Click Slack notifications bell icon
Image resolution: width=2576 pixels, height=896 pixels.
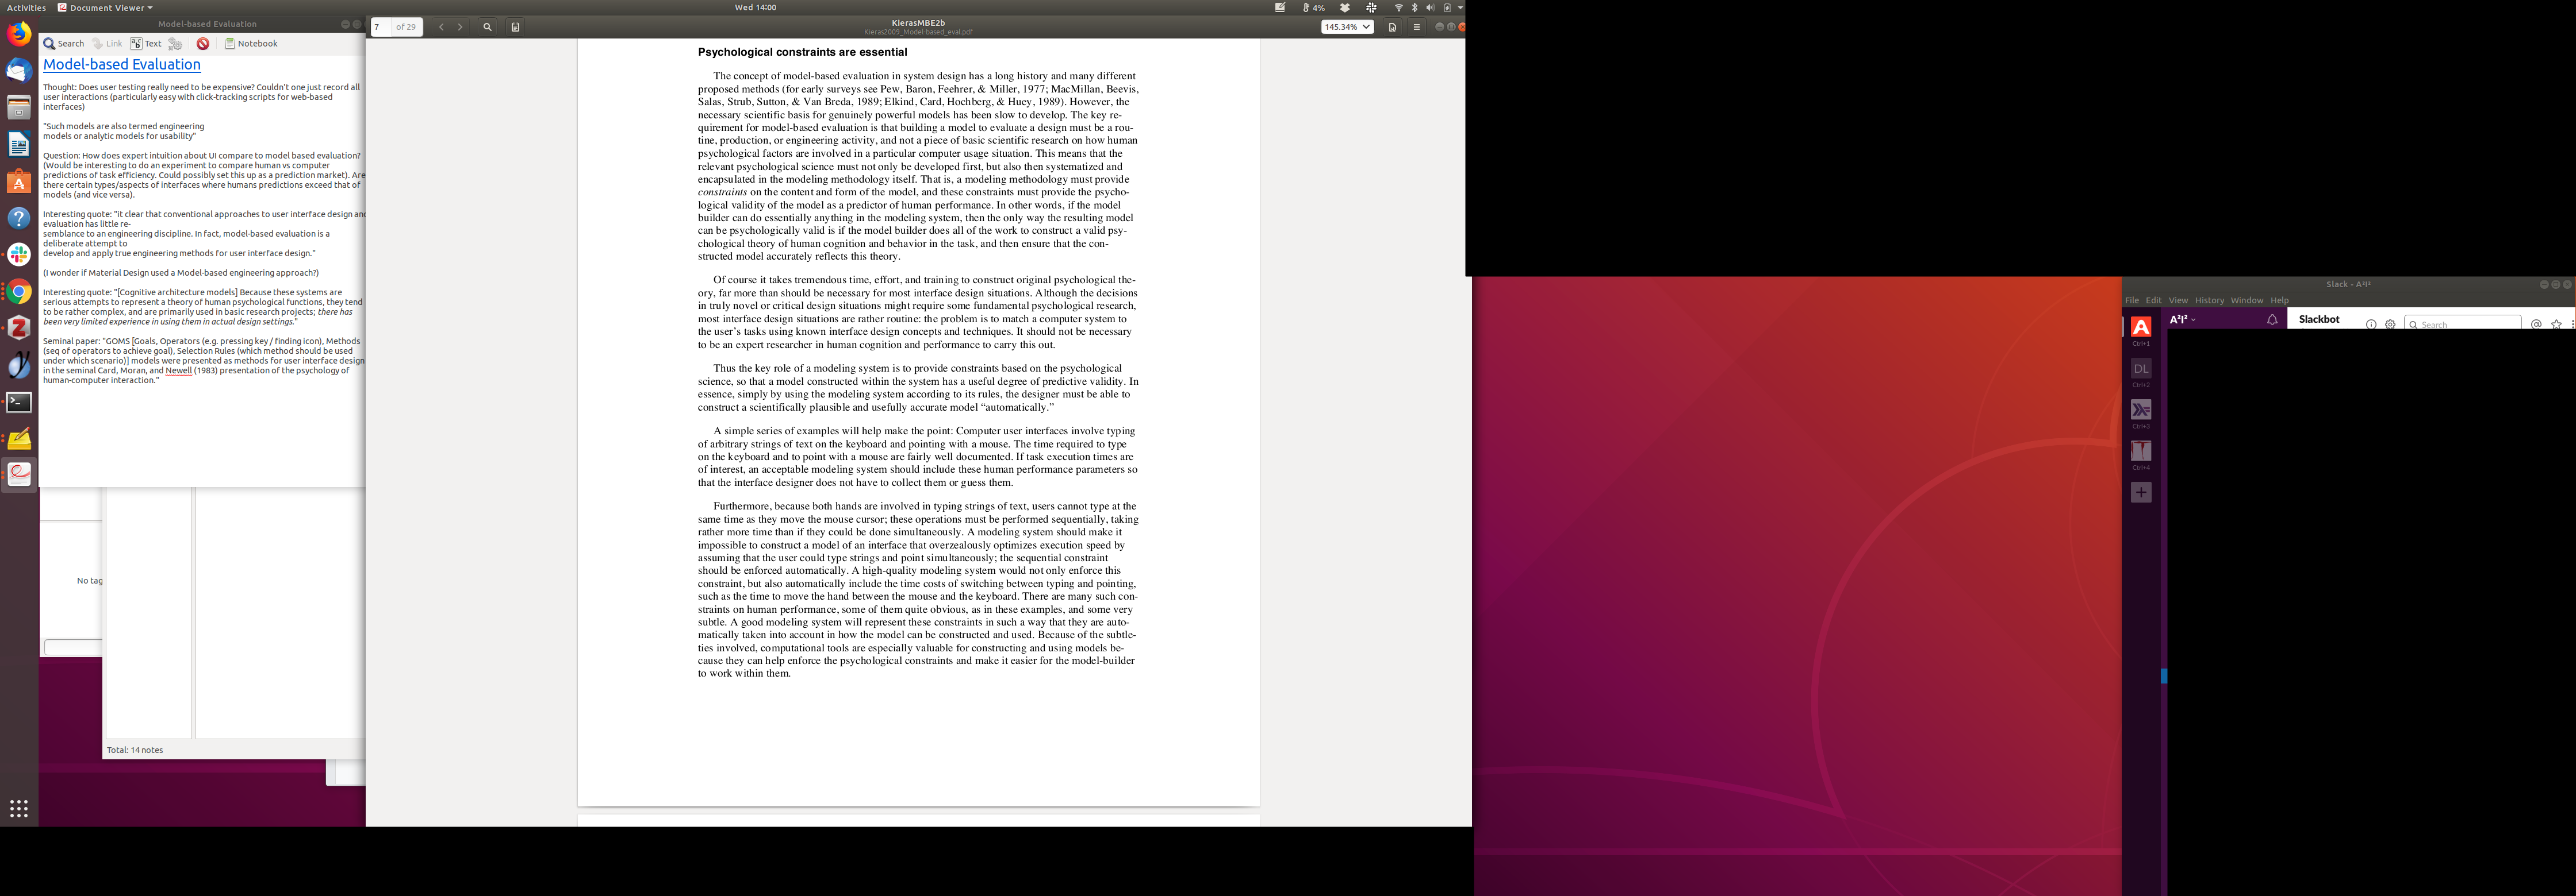tap(2272, 320)
